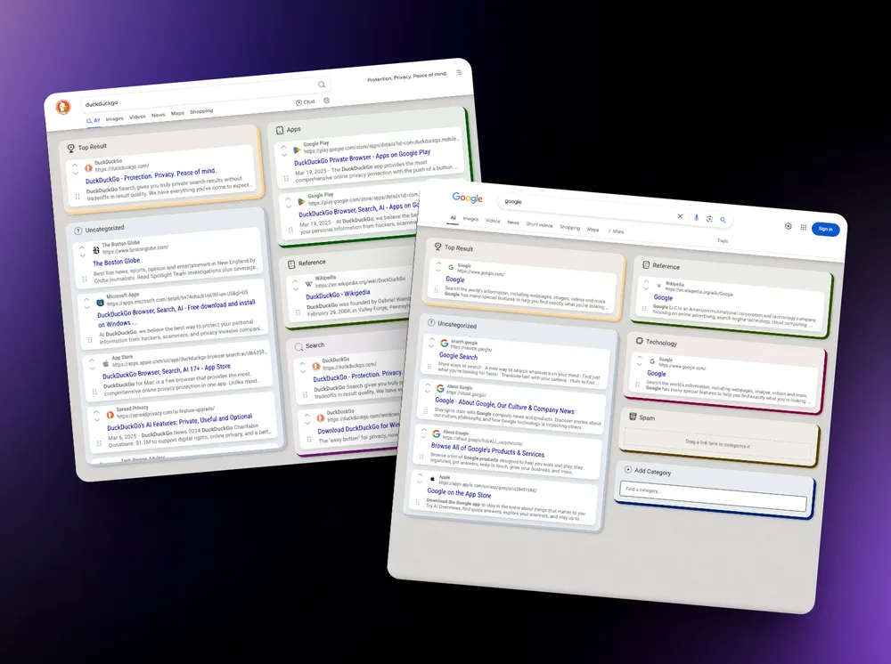This screenshot has width=891, height=664.
Task: Click the DuckDuckGo duck logo
Action: (x=64, y=108)
